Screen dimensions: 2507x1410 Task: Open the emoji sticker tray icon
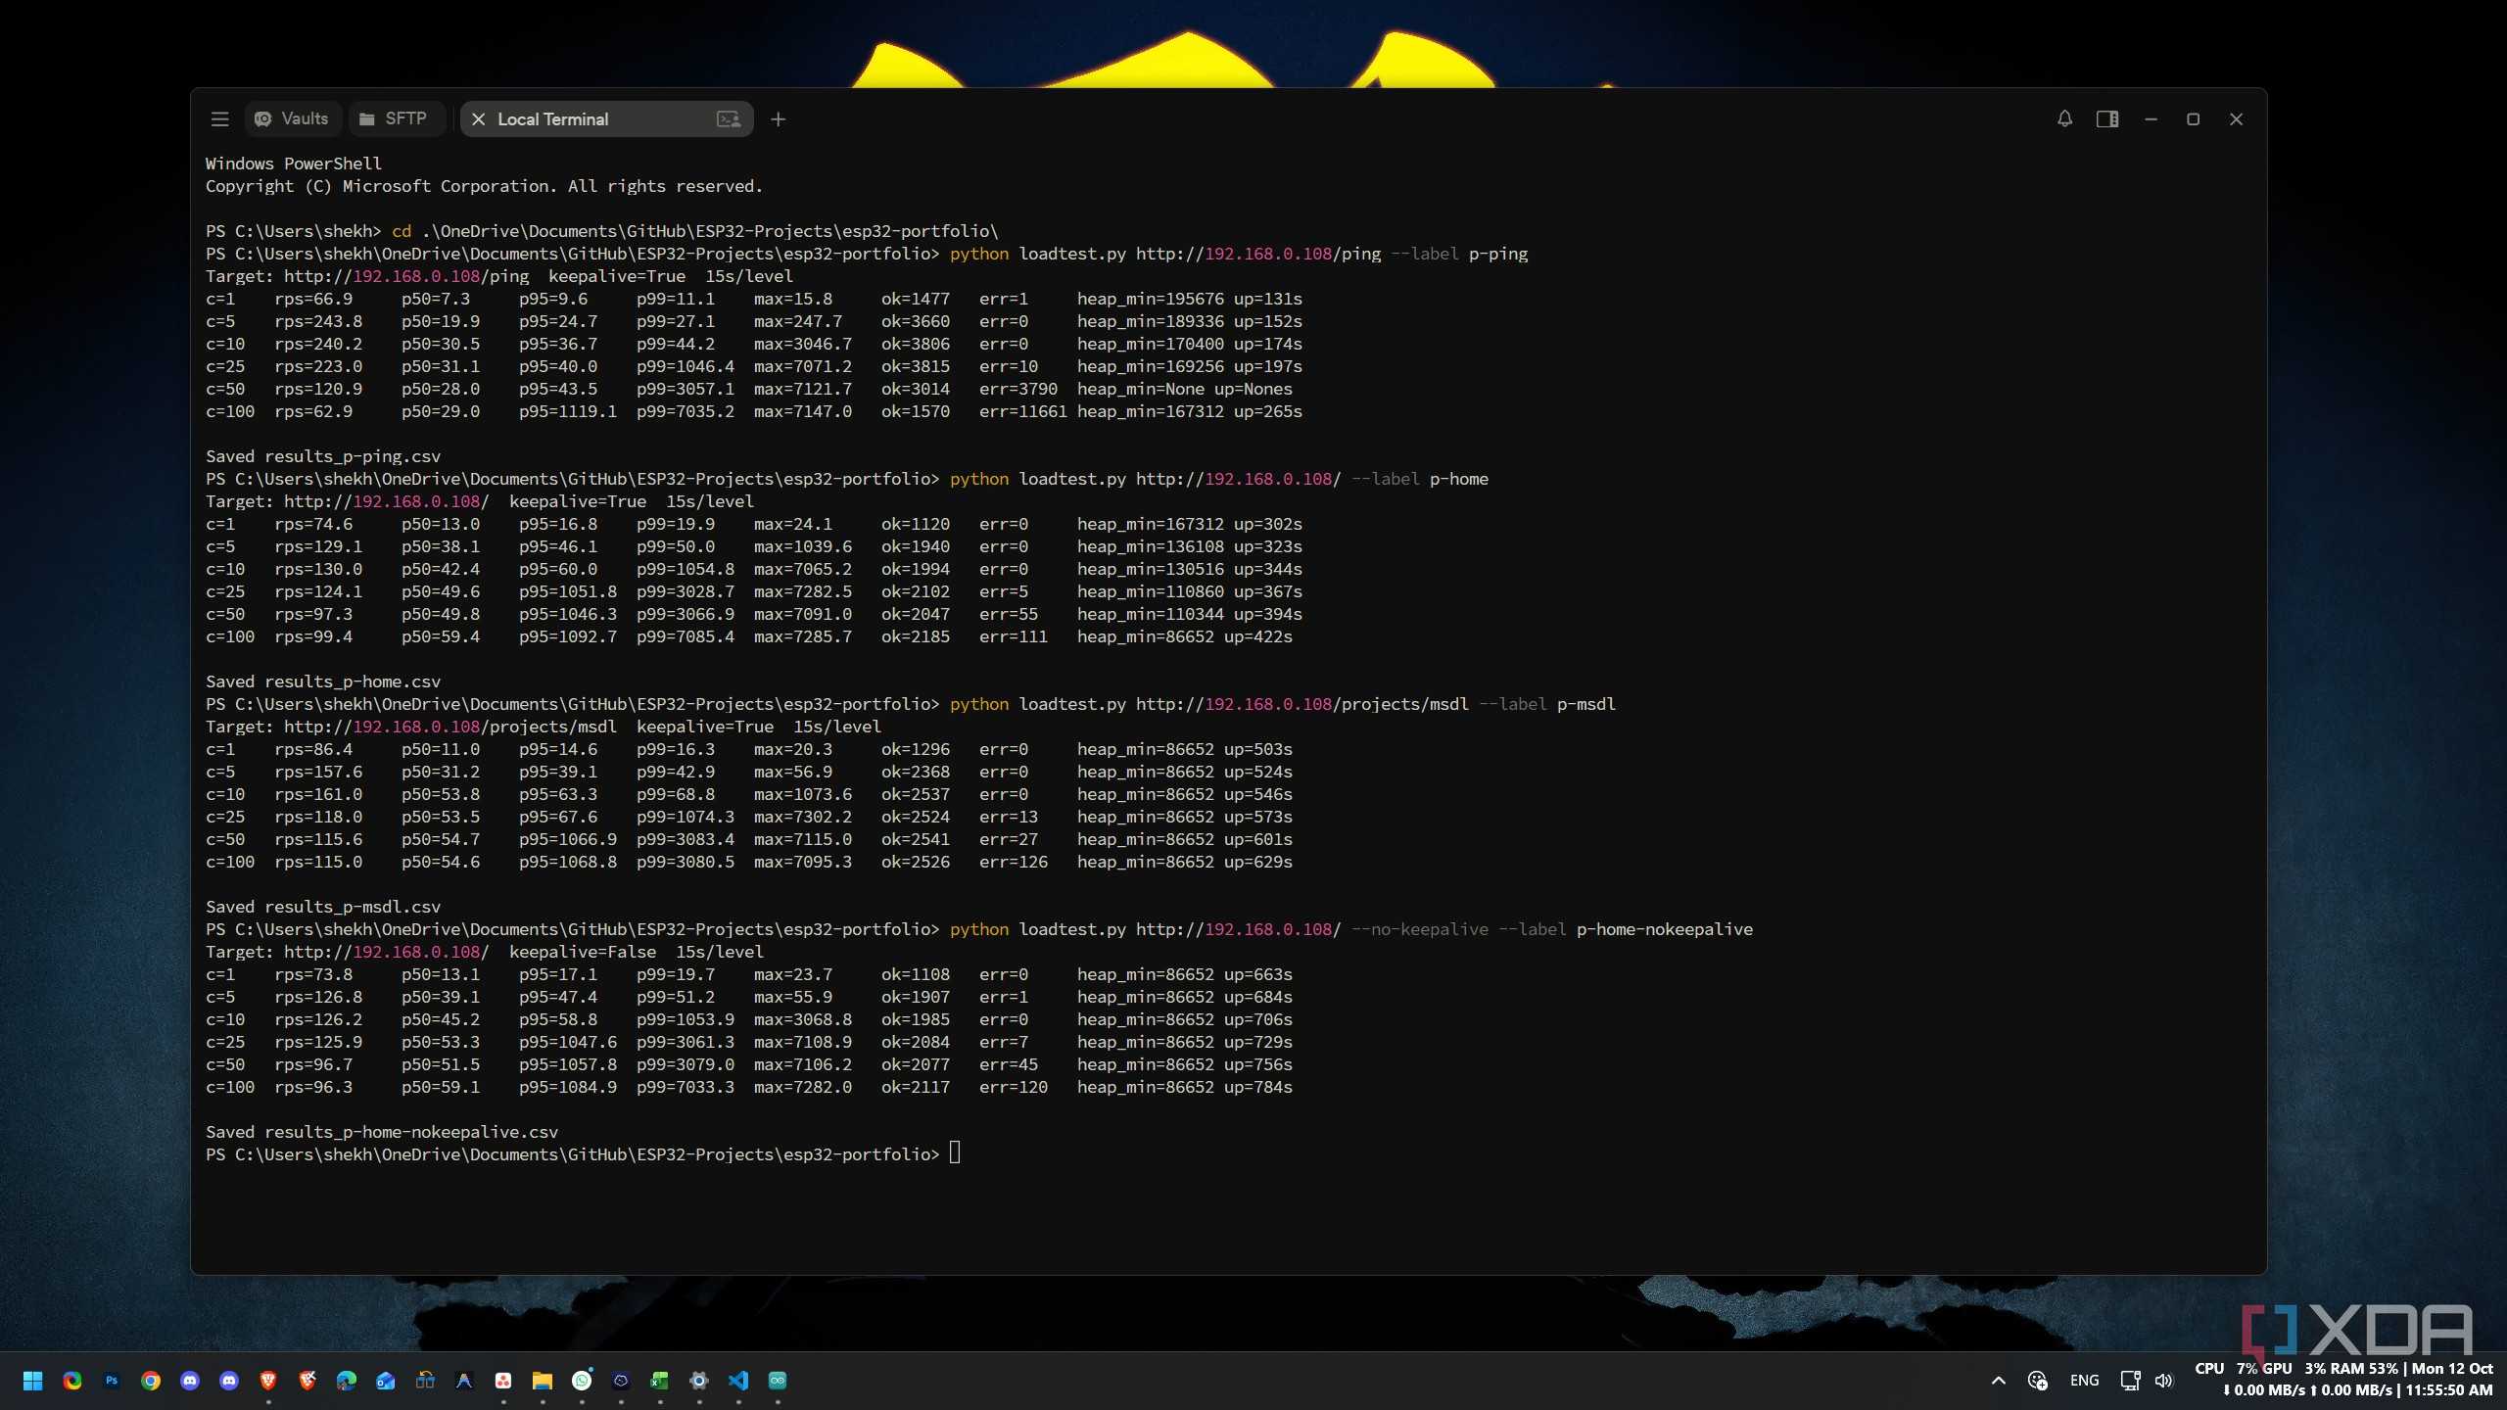point(2038,1381)
